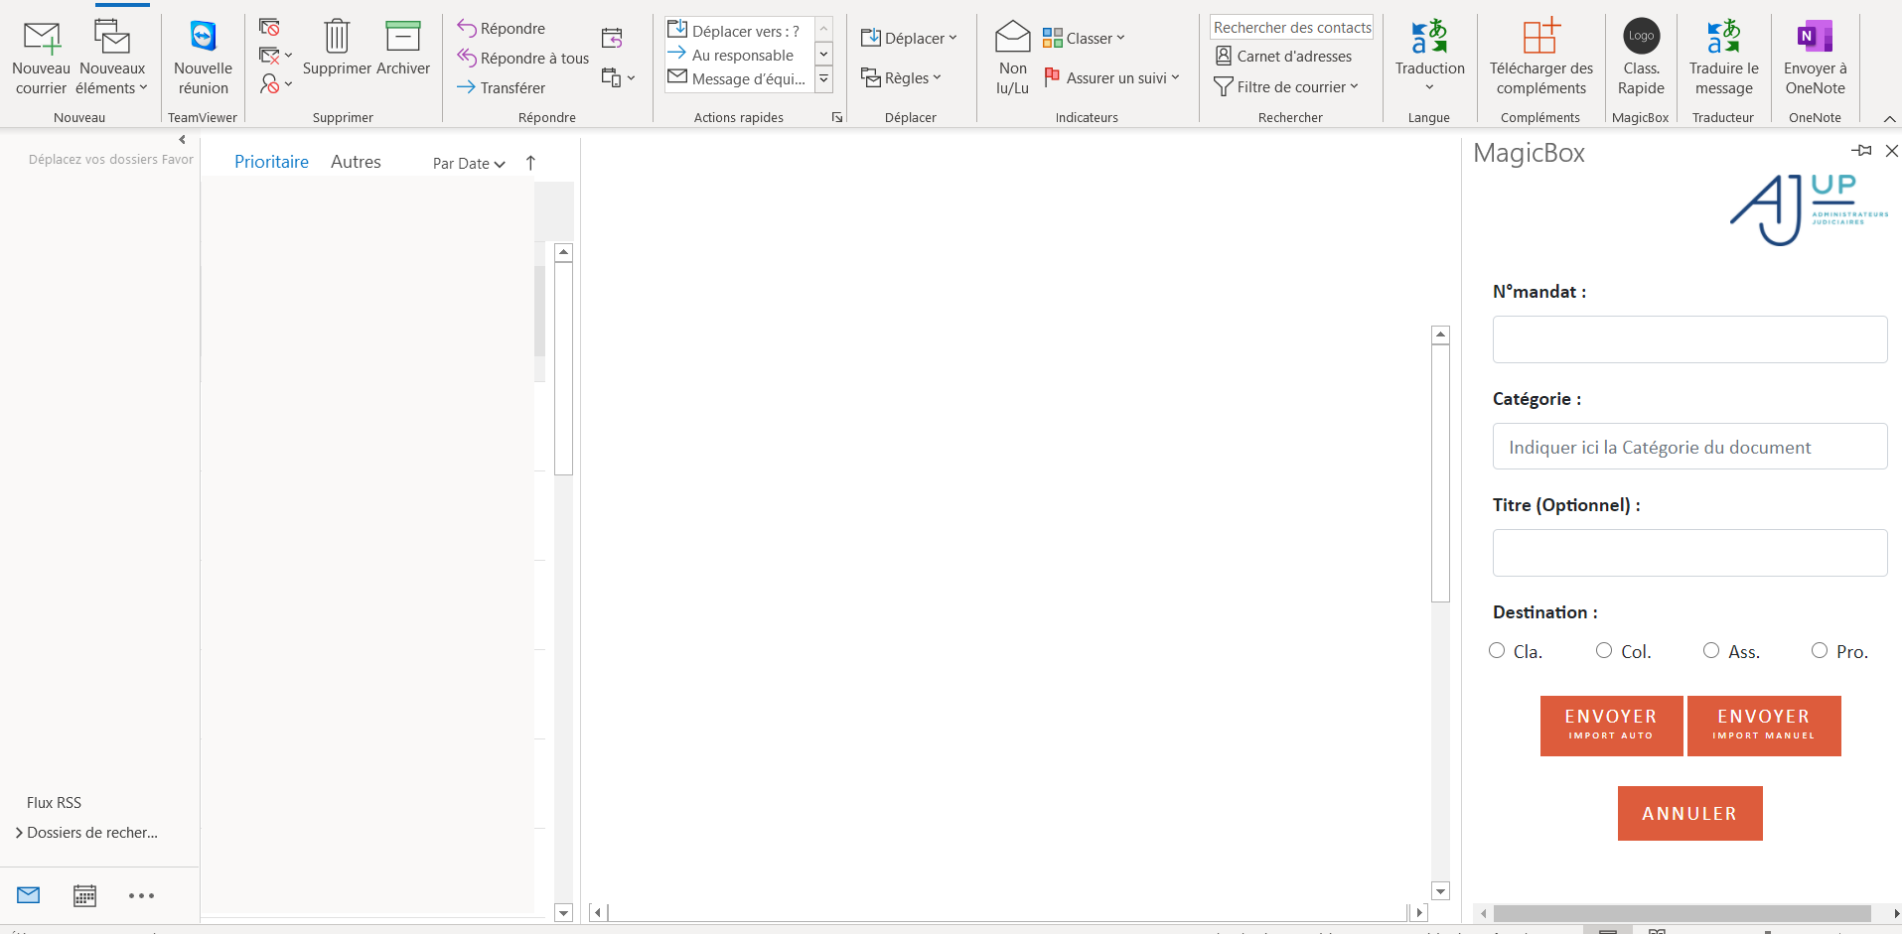The height and width of the screenshot is (934, 1902).
Task: Click Envoyer à OneNote
Action: pos(1815,59)
